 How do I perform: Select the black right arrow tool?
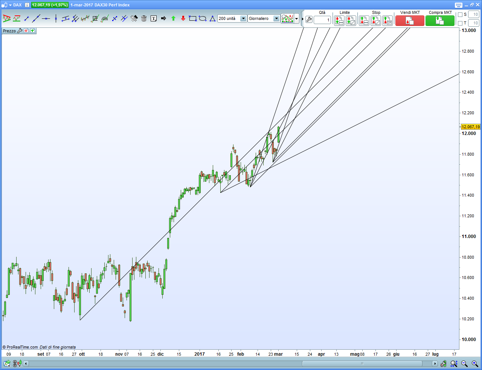point(163,18)
